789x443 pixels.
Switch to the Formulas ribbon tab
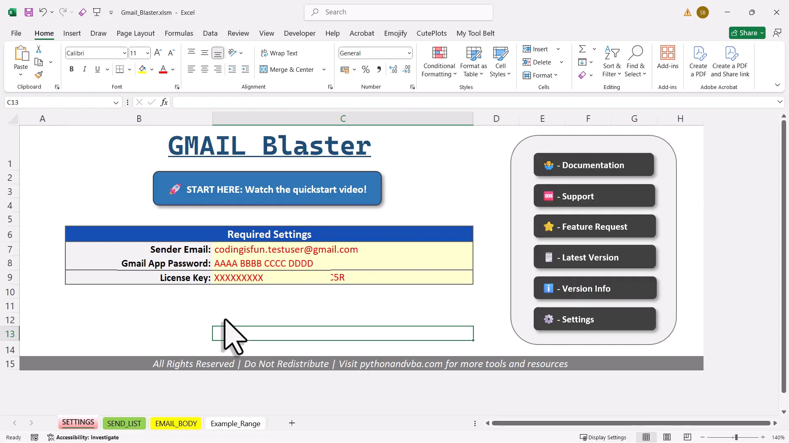point(178,33)
